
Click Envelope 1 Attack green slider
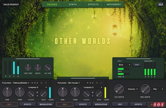point(145,69)
